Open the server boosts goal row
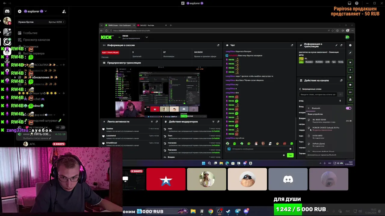The height and width of the screenshot is (216, 385). click(x=41, y=22)
